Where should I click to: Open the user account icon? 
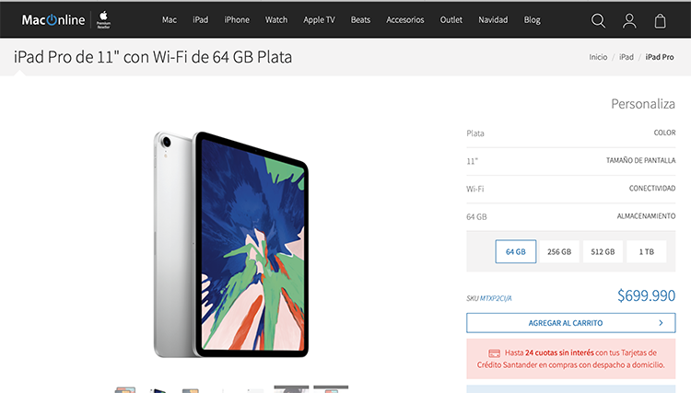click(x=629, y=20)
